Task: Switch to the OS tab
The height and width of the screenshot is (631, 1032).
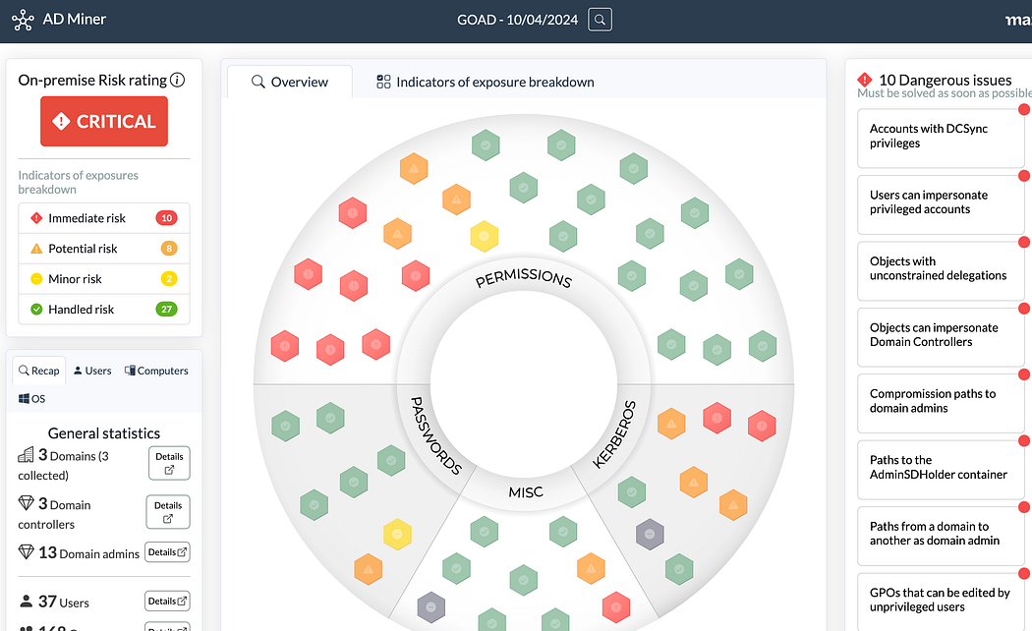Action: tap(31, 399)
